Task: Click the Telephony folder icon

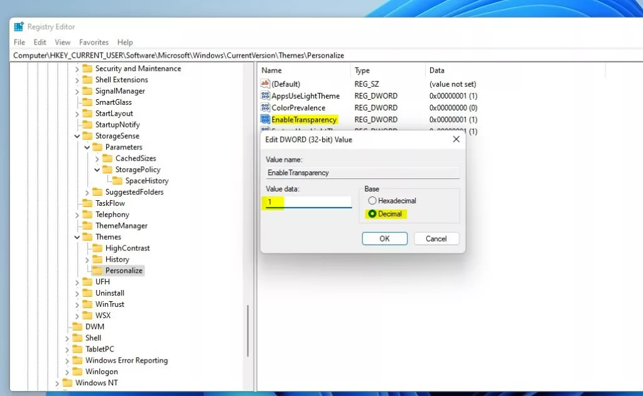Action: click(x=87, y=215)
